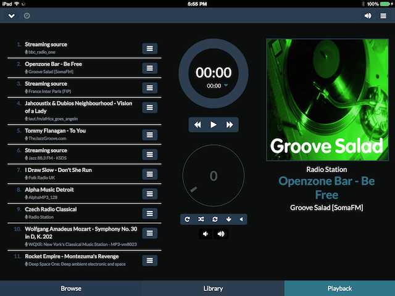Viewport: 395px width, 296px height.
Task: Open menu for Mozart Symphony No. 30 item
Action: (x=149, y=233)
